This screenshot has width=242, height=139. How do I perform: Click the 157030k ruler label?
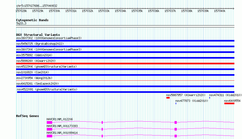(x=54, y=11)
